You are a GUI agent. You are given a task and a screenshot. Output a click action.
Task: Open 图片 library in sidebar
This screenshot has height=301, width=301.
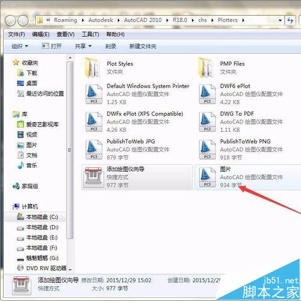tap(27, 145)
